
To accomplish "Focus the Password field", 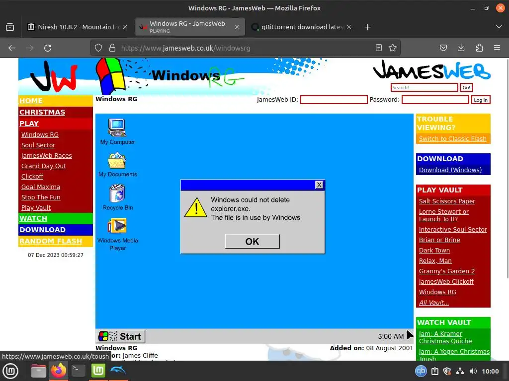I will (435, 99).
